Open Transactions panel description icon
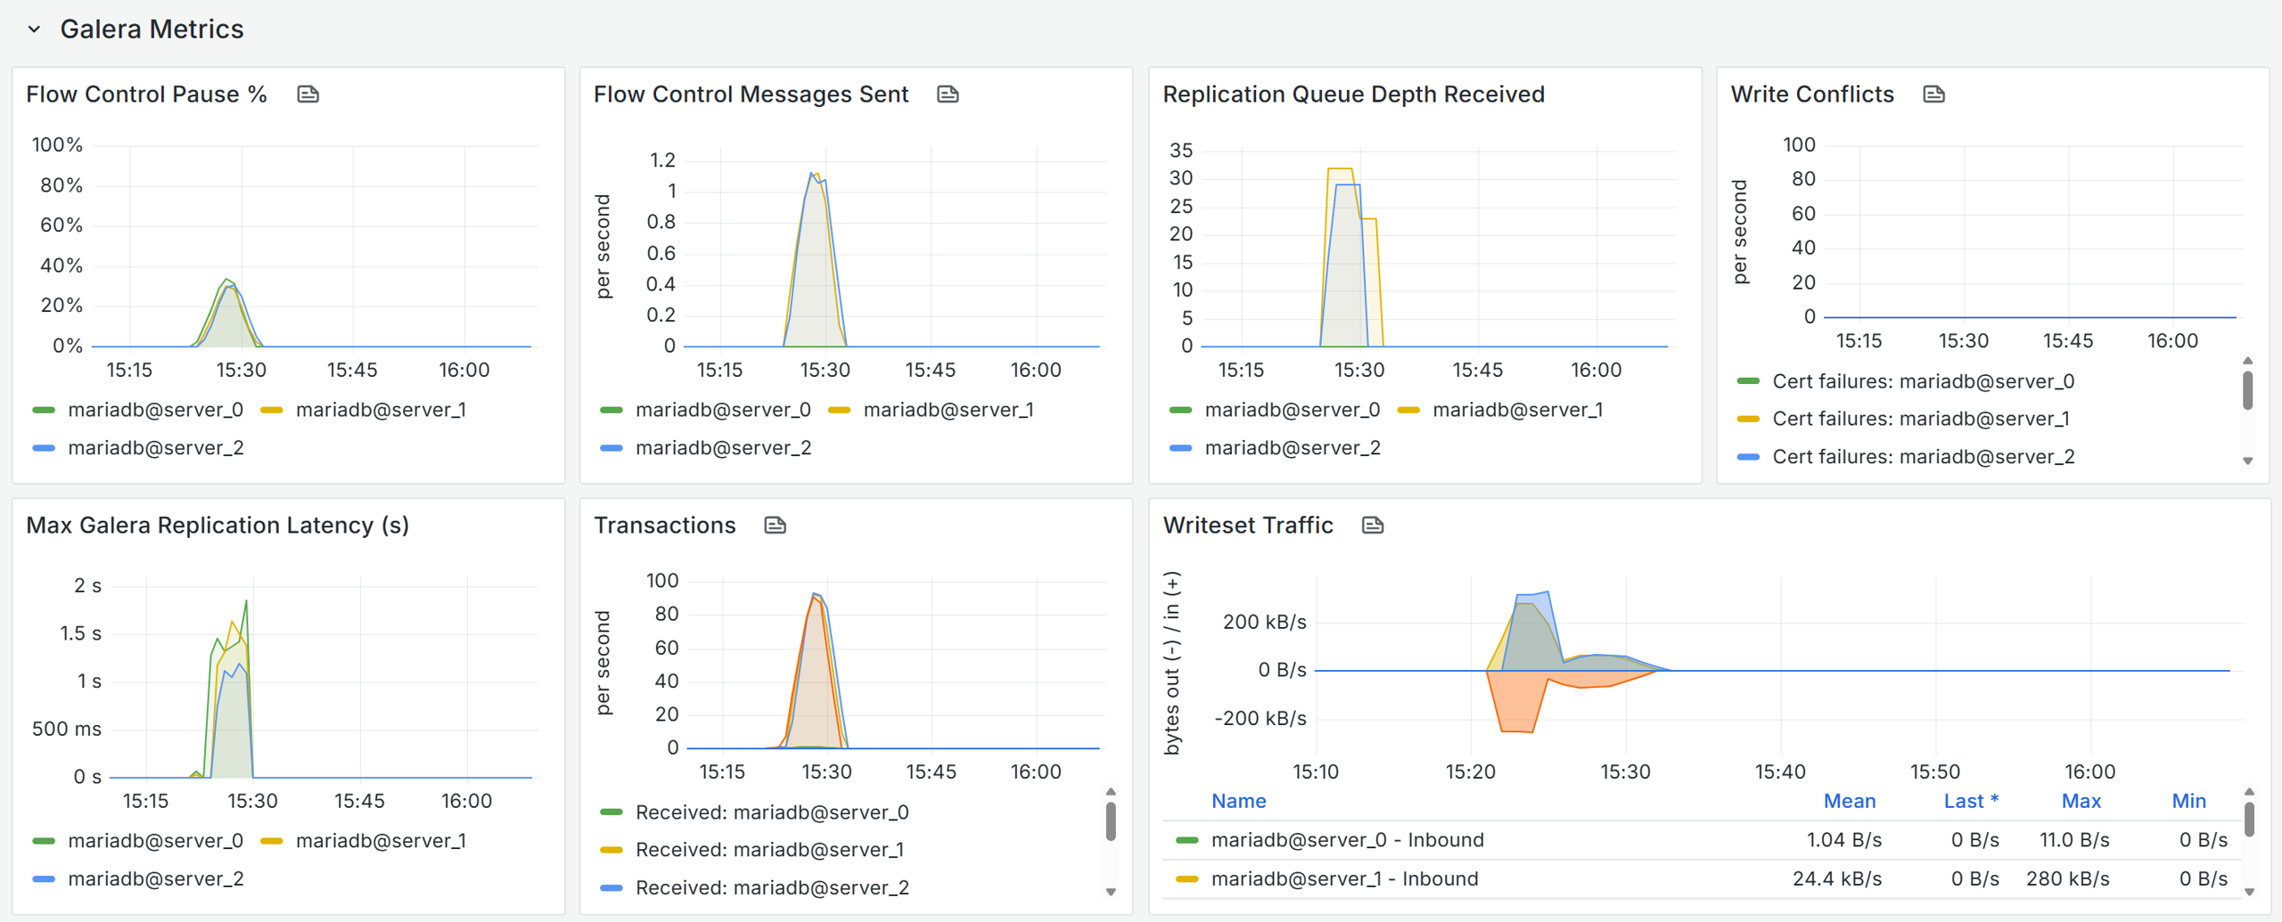Screen dimensions: 2282x922 pyautogui.click(x=775, y=526)
